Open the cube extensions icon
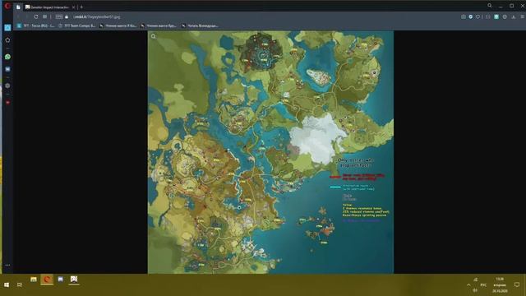This screenshot has height=296, width=526. point(505,16)
